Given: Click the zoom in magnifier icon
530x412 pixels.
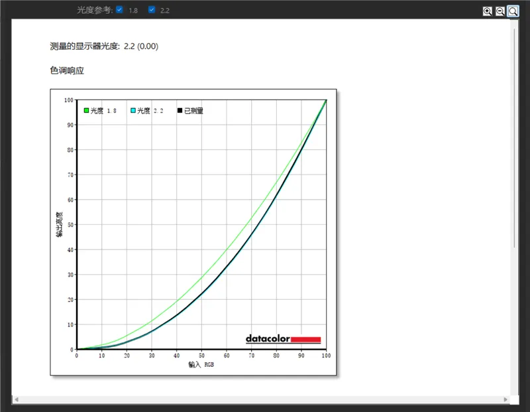Looking at the screenshot, I should (x=488, y=11).
